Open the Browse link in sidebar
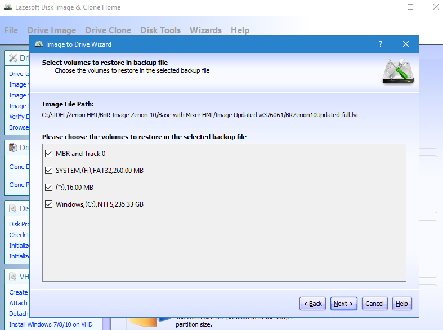Screen dimensions: 443x330 coord(19,127)
